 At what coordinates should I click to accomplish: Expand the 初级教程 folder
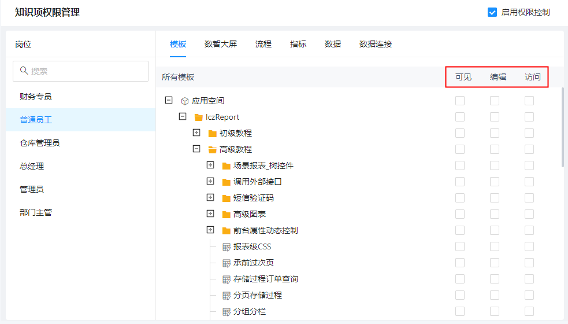196,132
